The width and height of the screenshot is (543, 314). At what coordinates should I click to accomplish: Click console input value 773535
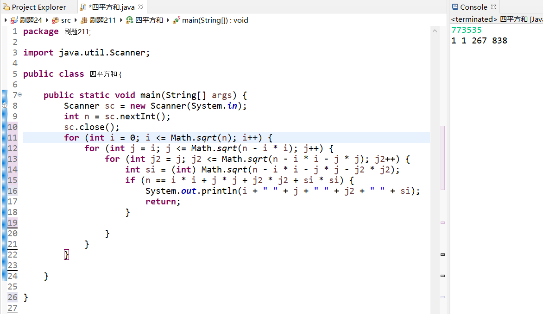pos(467,30)
